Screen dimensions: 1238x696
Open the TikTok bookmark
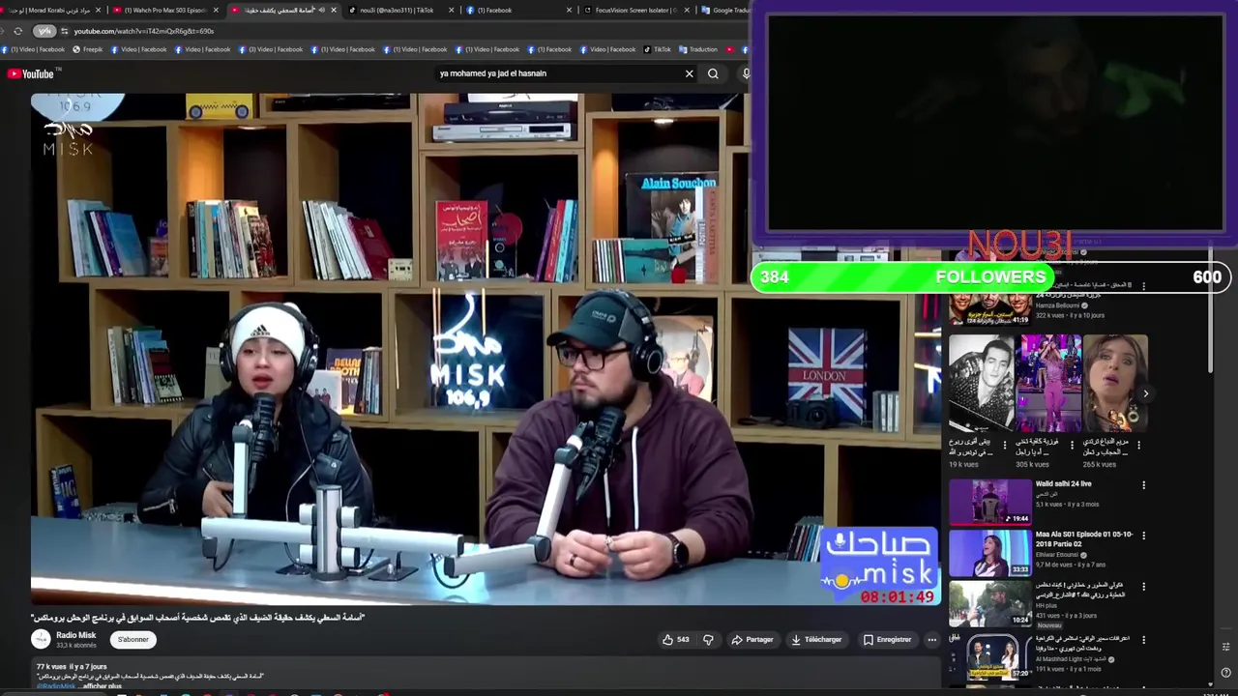658,49
